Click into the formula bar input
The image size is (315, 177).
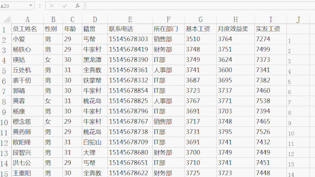tap(200, 6)
